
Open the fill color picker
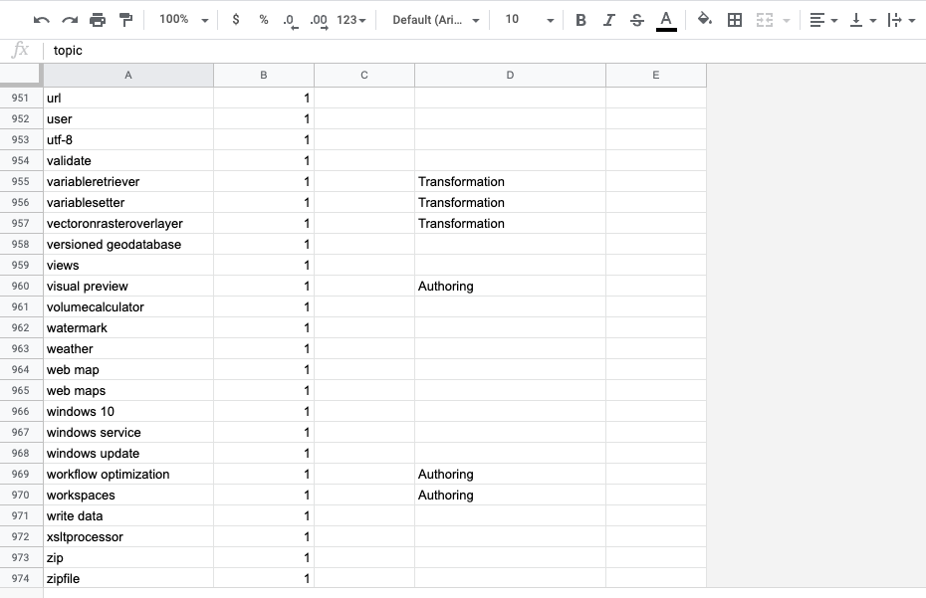[703, 18]
